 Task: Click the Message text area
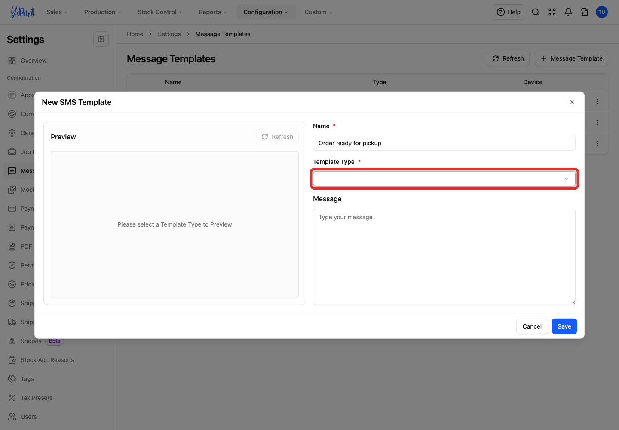click(x=444, y=257)
